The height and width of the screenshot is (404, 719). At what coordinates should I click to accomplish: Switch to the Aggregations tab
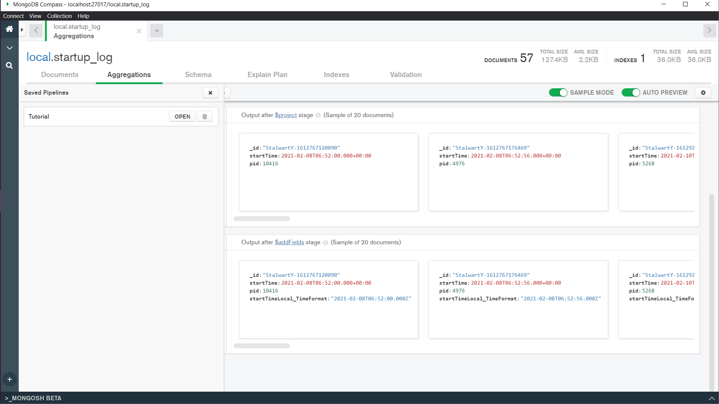pyautogui.click(x=129, y=75)
